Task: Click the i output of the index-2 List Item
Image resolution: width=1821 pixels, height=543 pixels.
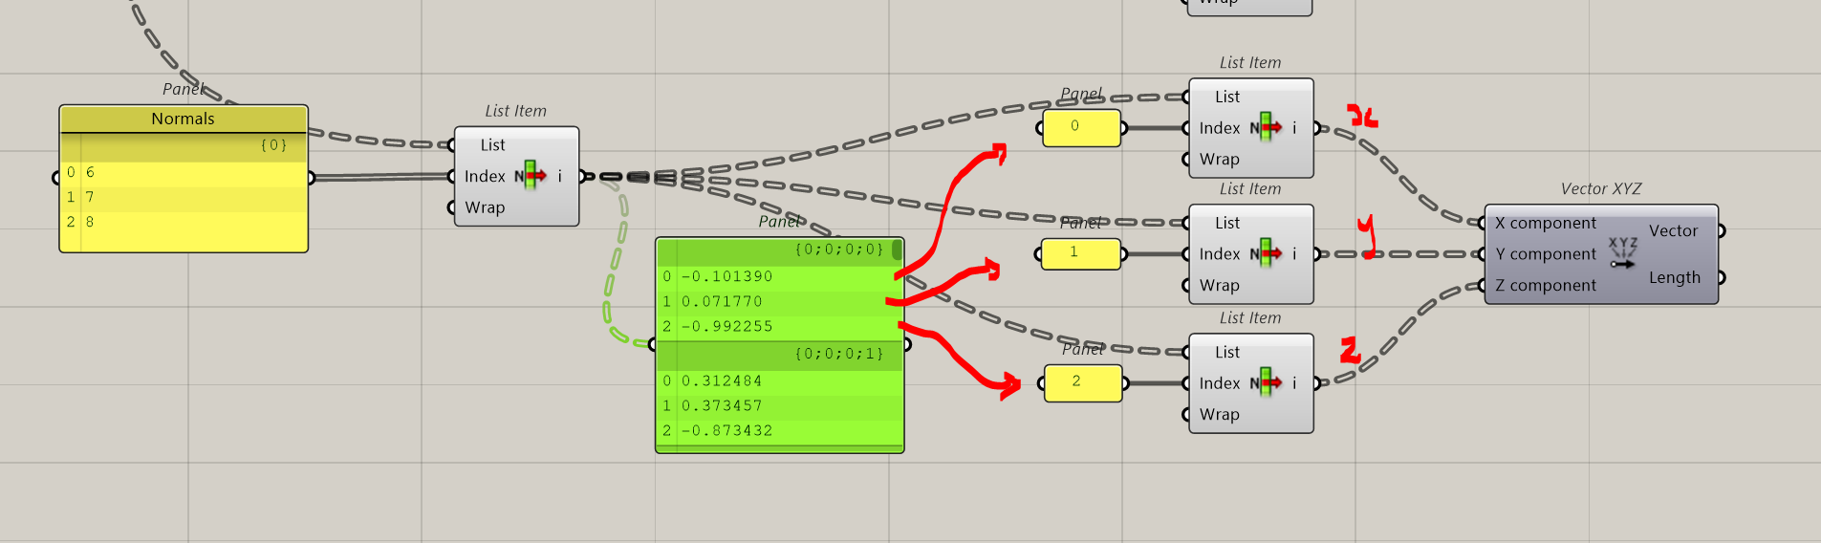Action: coord(1294,382)
